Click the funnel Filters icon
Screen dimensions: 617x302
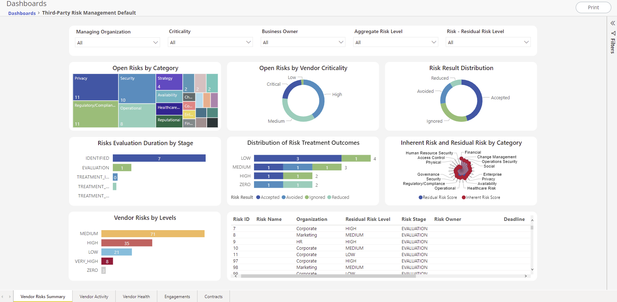[x=613, y=33]
